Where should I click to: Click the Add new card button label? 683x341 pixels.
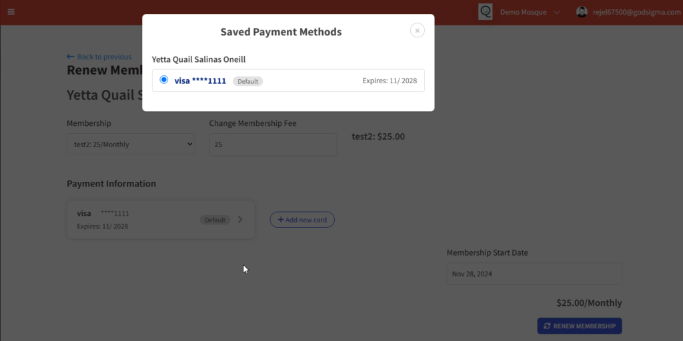[x=306, y=220]
